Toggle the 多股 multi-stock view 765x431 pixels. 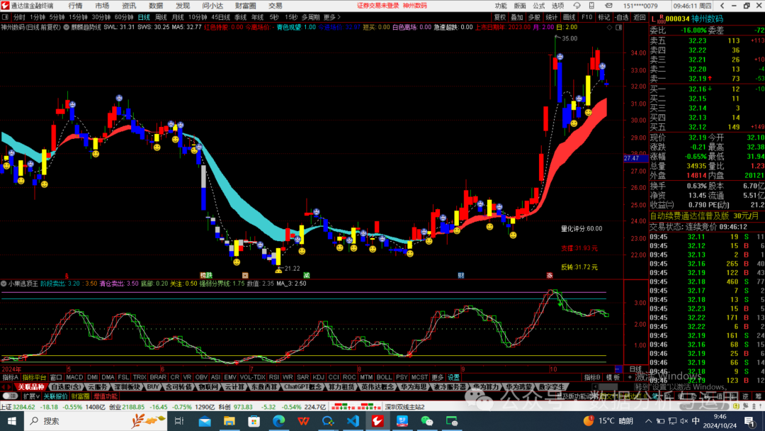point(535,17)
